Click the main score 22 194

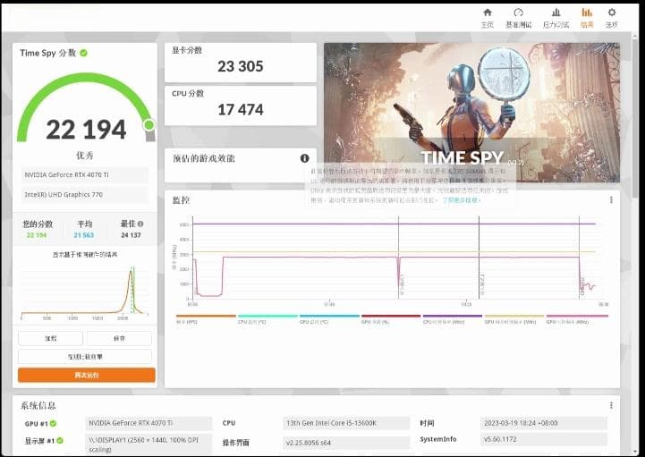[x=86, y=130]
